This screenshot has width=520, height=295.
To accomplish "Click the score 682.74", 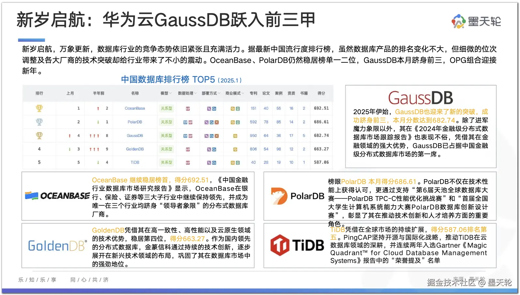I will (x=321, y=135).
